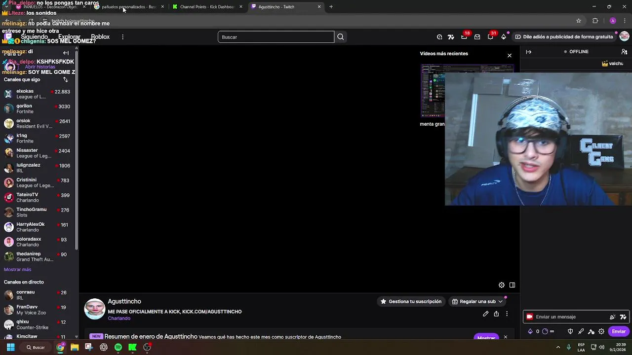Open the Roblox navigation link
The height and width of the screenshot is (355, 632).
point(100,37)
